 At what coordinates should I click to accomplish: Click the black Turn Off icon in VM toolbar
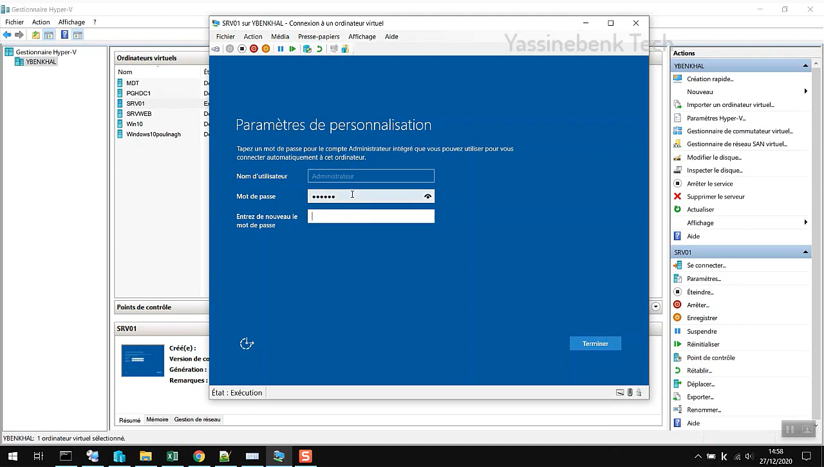click(242, 49)
